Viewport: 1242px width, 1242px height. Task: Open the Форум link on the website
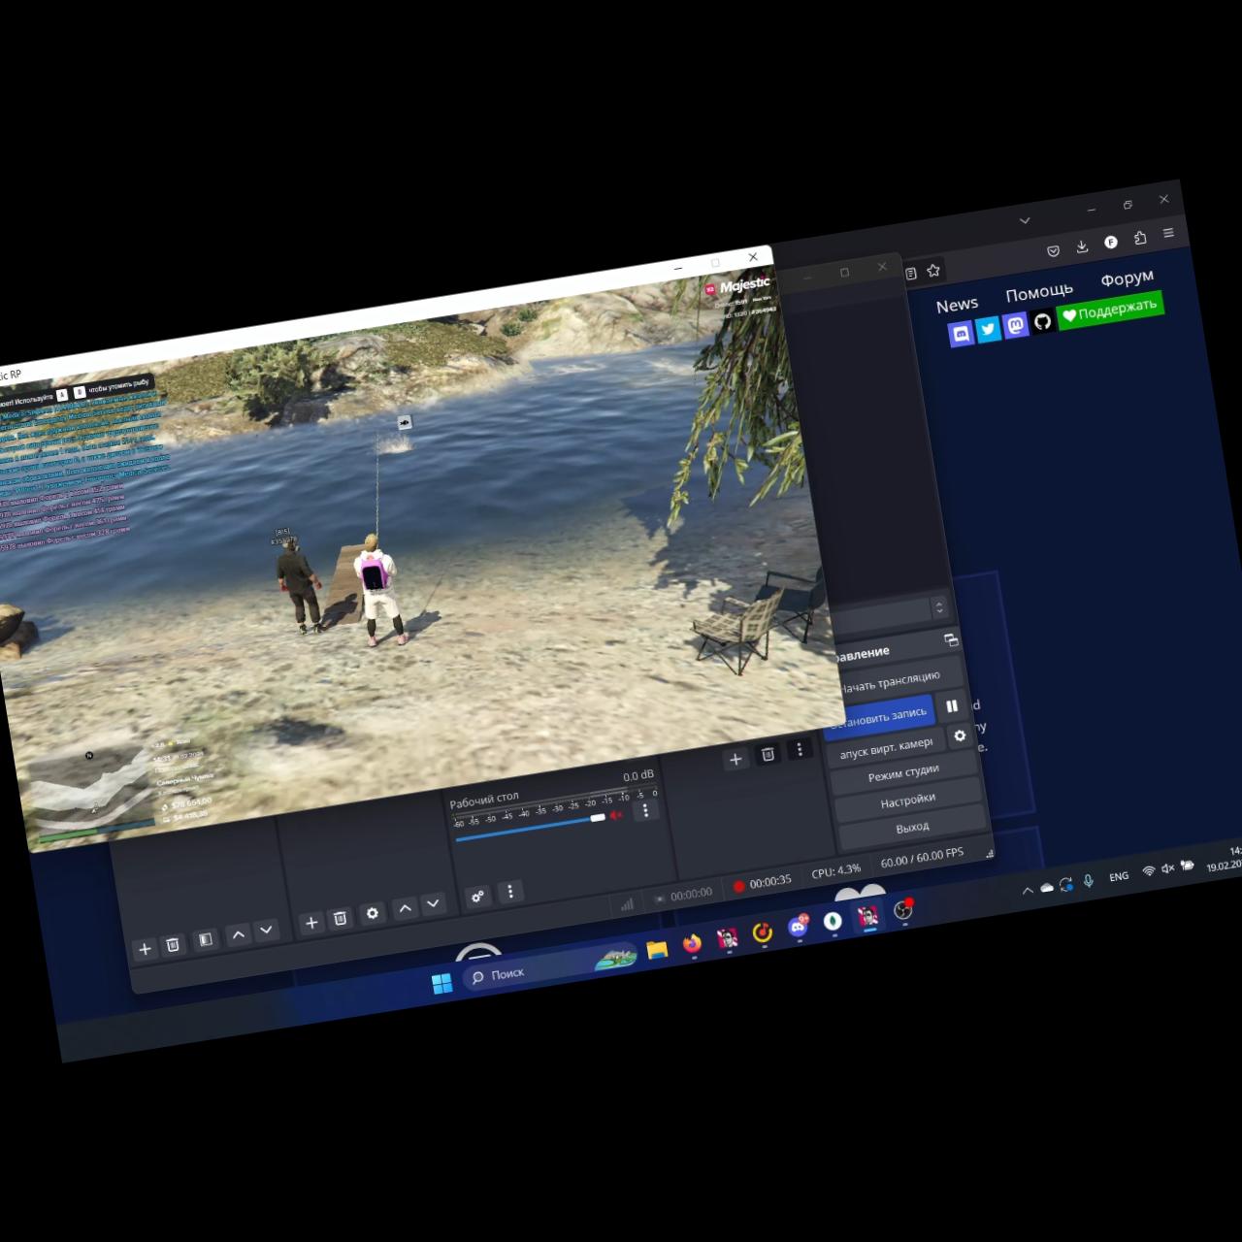[1127, 278]
